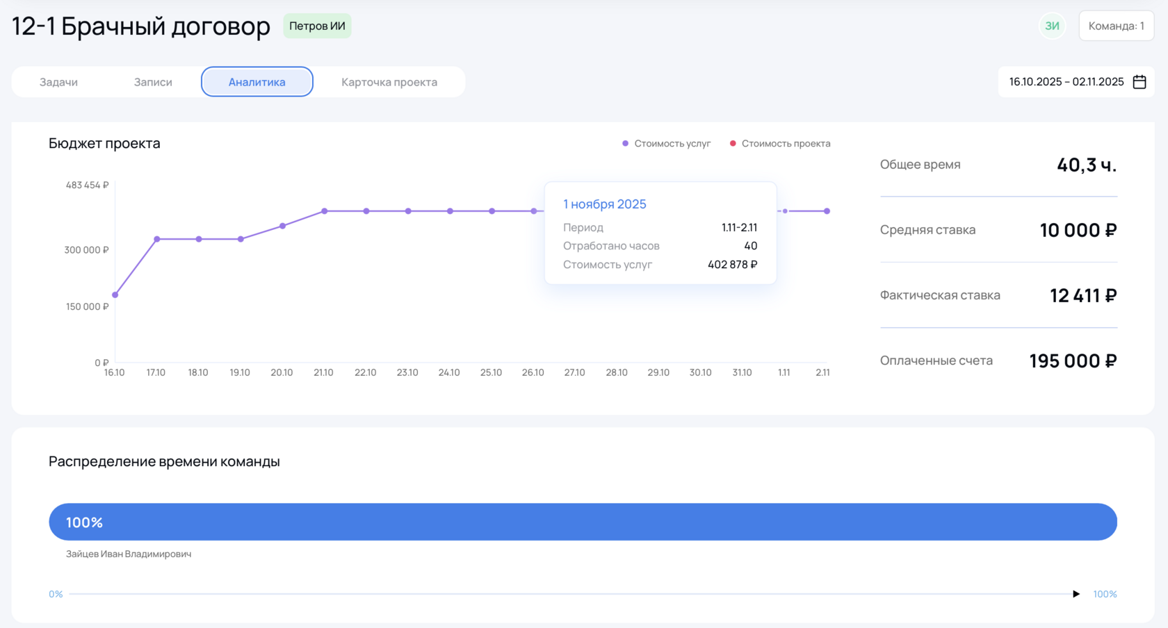1168x628 pixels.
Task: Open the calendar date picker icon
Action: click(x=1139, y=82)
